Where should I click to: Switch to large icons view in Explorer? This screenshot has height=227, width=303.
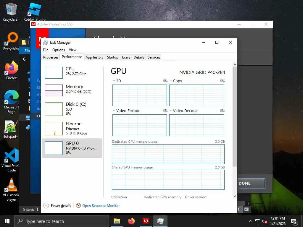pos(246,209)
